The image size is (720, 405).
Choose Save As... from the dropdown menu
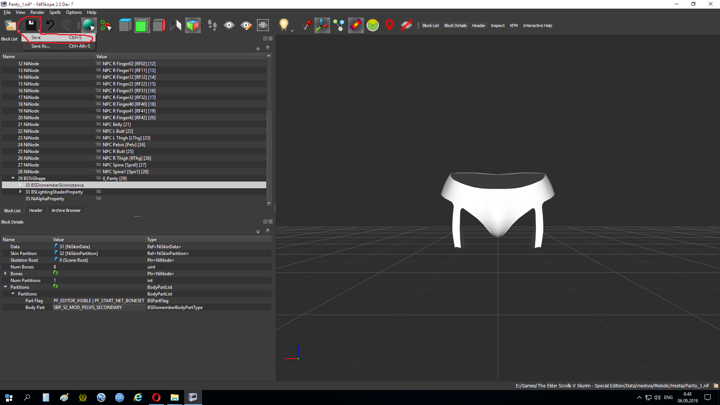pyautogui.click(x=40, y=46)
